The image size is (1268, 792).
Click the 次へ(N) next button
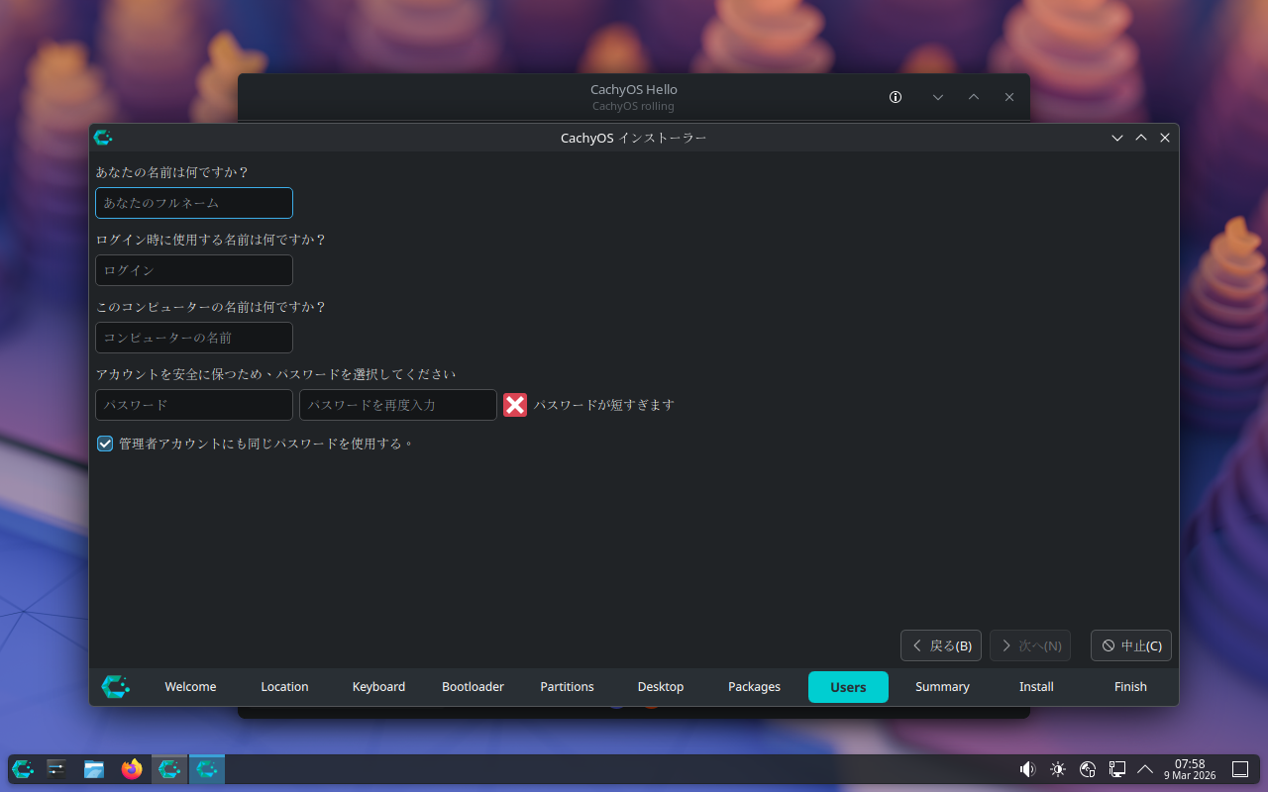pos(1030,645)
